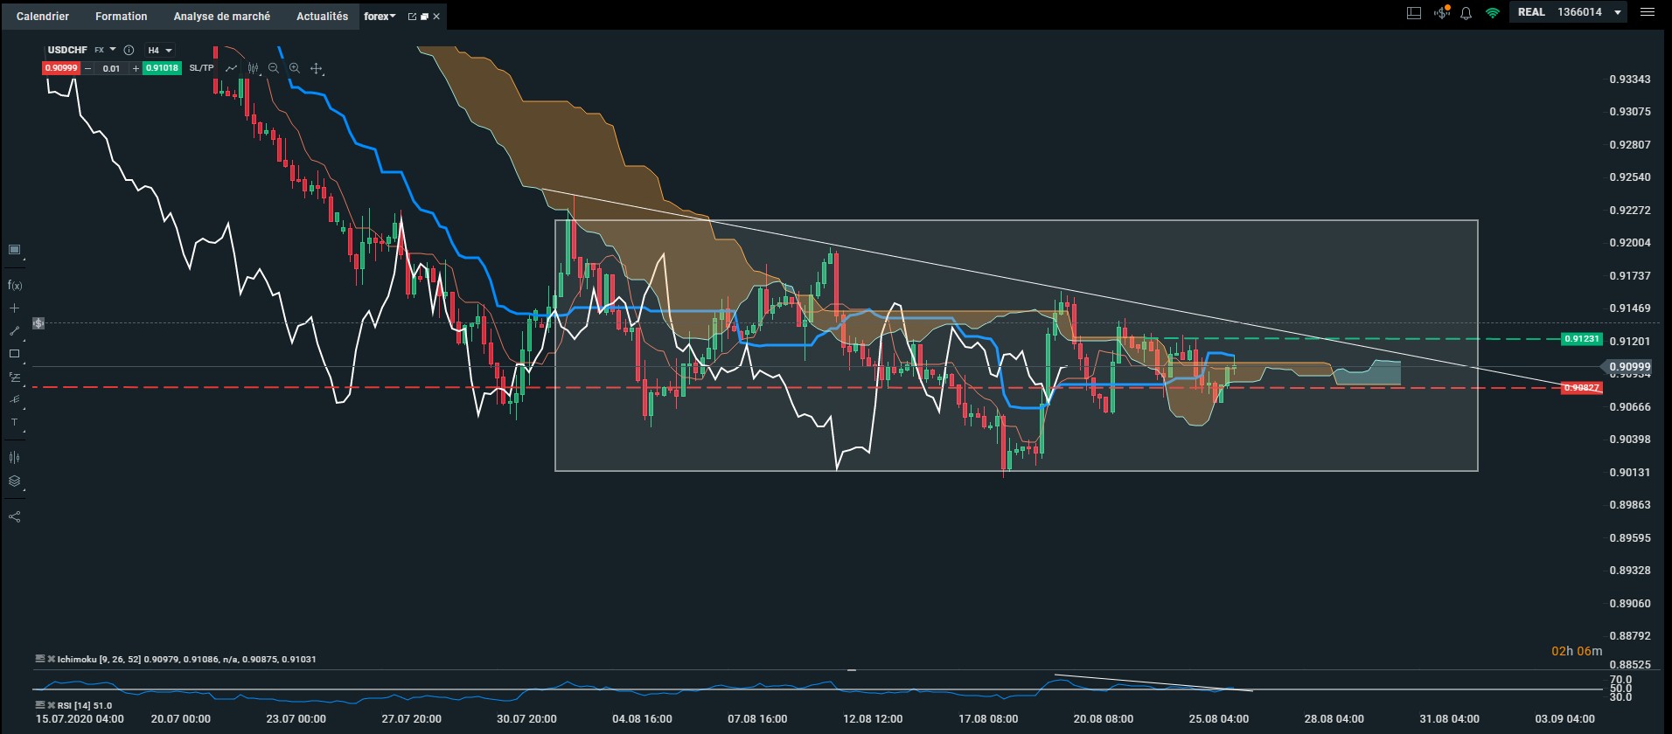Open the layers tool in sidebar
Screen dimensions: 1672x734
[14, 481]
